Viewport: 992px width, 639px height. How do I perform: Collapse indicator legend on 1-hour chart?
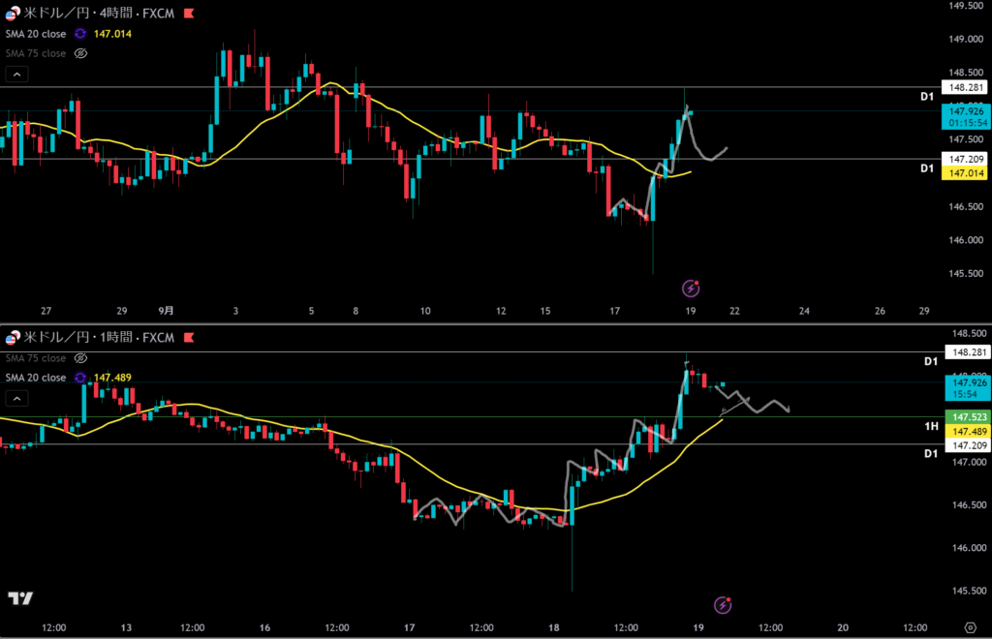[17, 398]
